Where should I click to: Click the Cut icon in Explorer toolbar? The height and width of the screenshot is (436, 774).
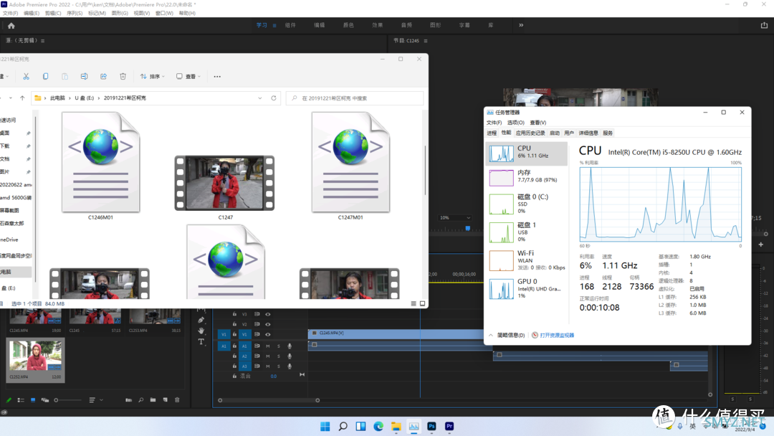27,77
